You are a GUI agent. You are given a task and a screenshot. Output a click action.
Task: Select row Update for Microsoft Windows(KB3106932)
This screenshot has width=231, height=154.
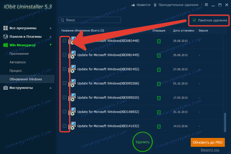(x=141, y=112)
